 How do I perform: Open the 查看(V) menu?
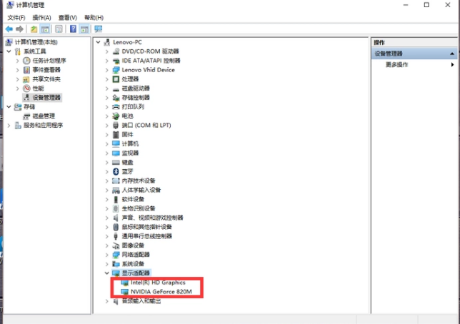[68, 17]
